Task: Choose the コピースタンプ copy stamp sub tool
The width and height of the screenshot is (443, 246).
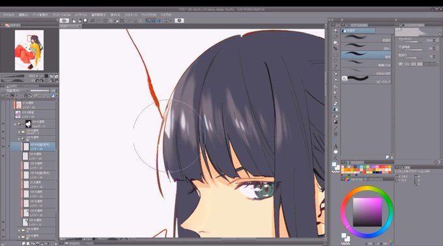Action: [366, 79]
